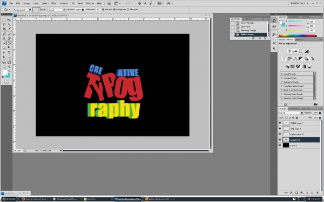This screenshot has height=202, width=324.
Task: Expand Black & White Presets list
Action: pyautogui.click(x=282, y=90)
